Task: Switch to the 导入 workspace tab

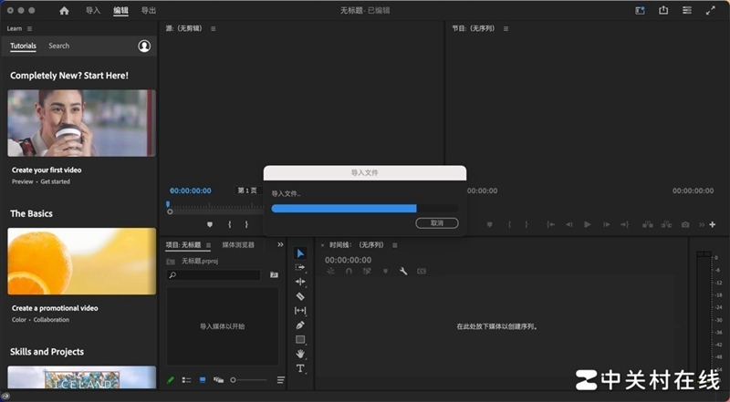Action: (x=93, y=11)
